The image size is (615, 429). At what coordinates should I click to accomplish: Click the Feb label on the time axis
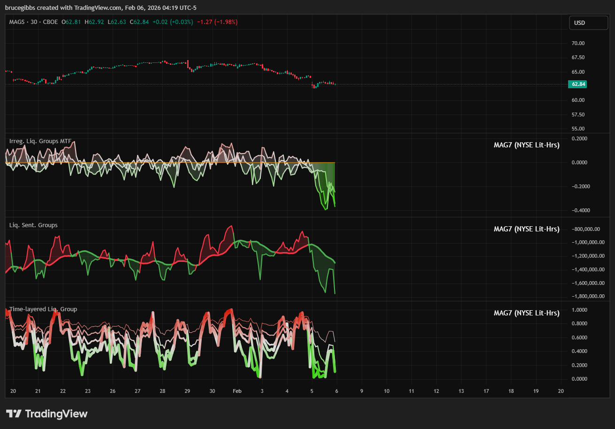click(237, 391)
